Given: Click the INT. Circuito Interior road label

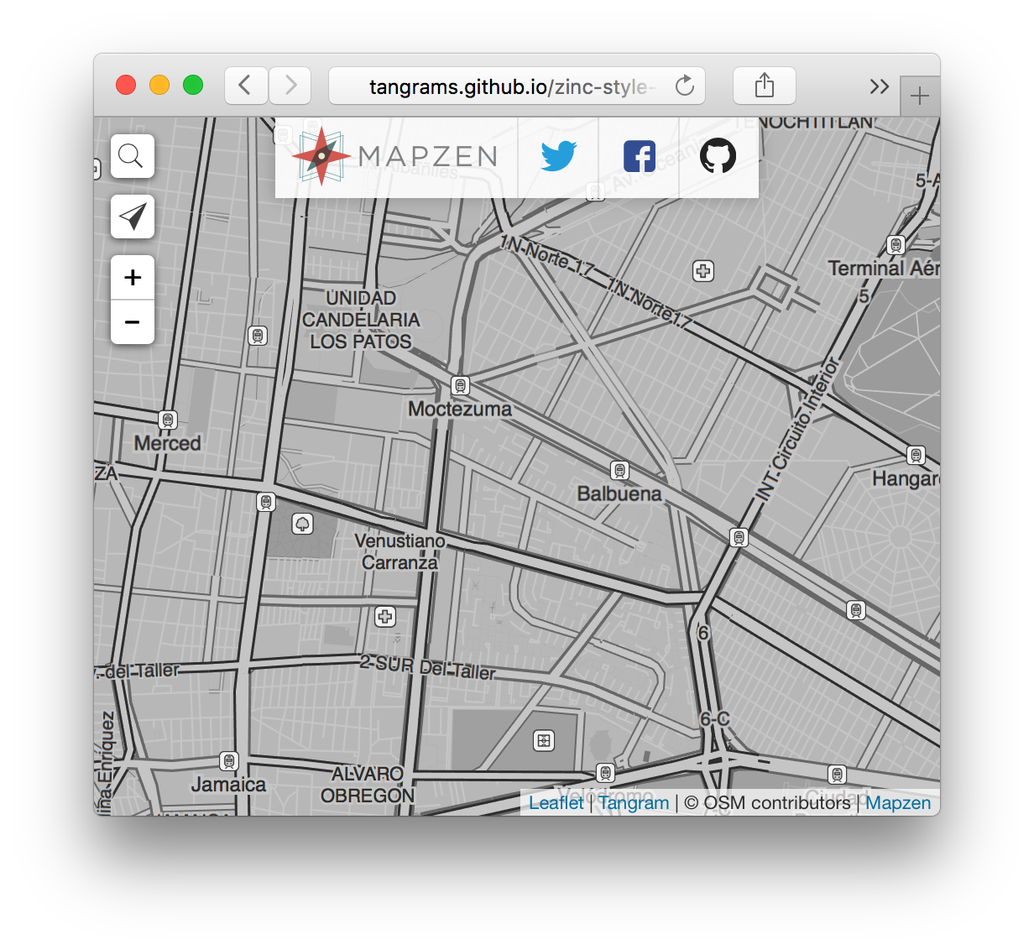Looking at the screenshot, I should [797, 429].
